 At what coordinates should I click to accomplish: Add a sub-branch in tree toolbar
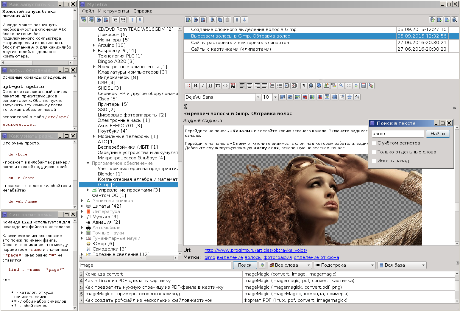(x=84, y=20)
